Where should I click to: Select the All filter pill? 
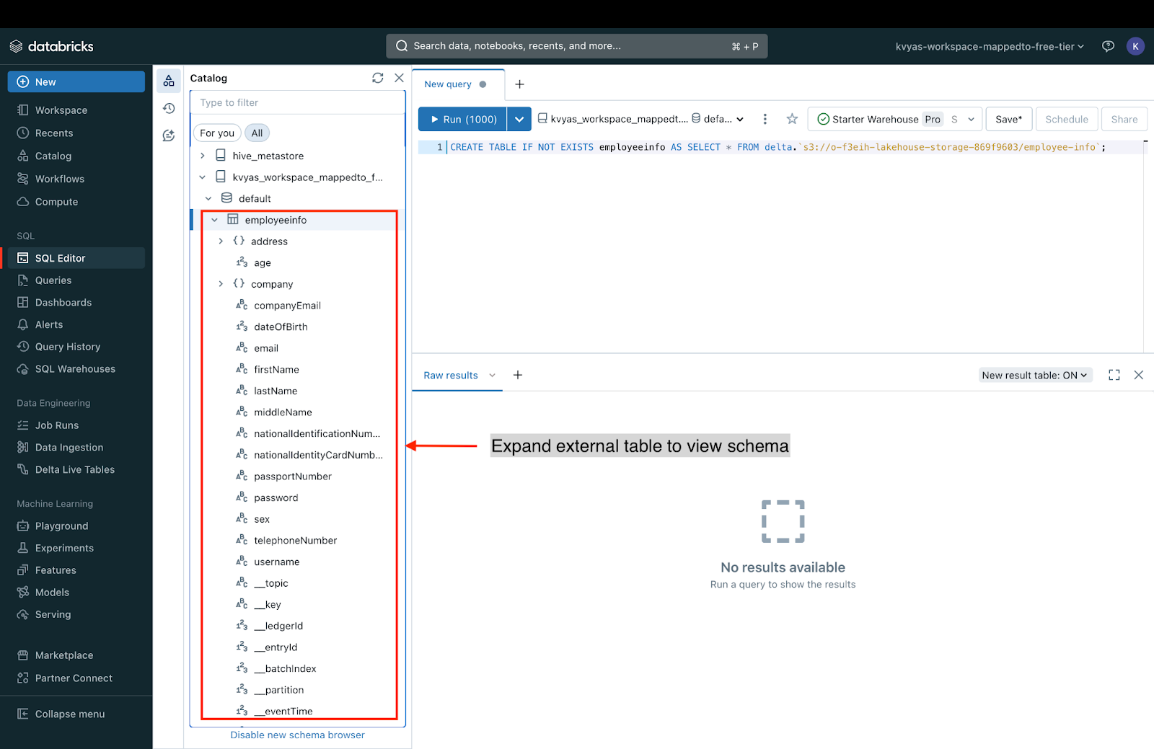click(x=257, y=133)
